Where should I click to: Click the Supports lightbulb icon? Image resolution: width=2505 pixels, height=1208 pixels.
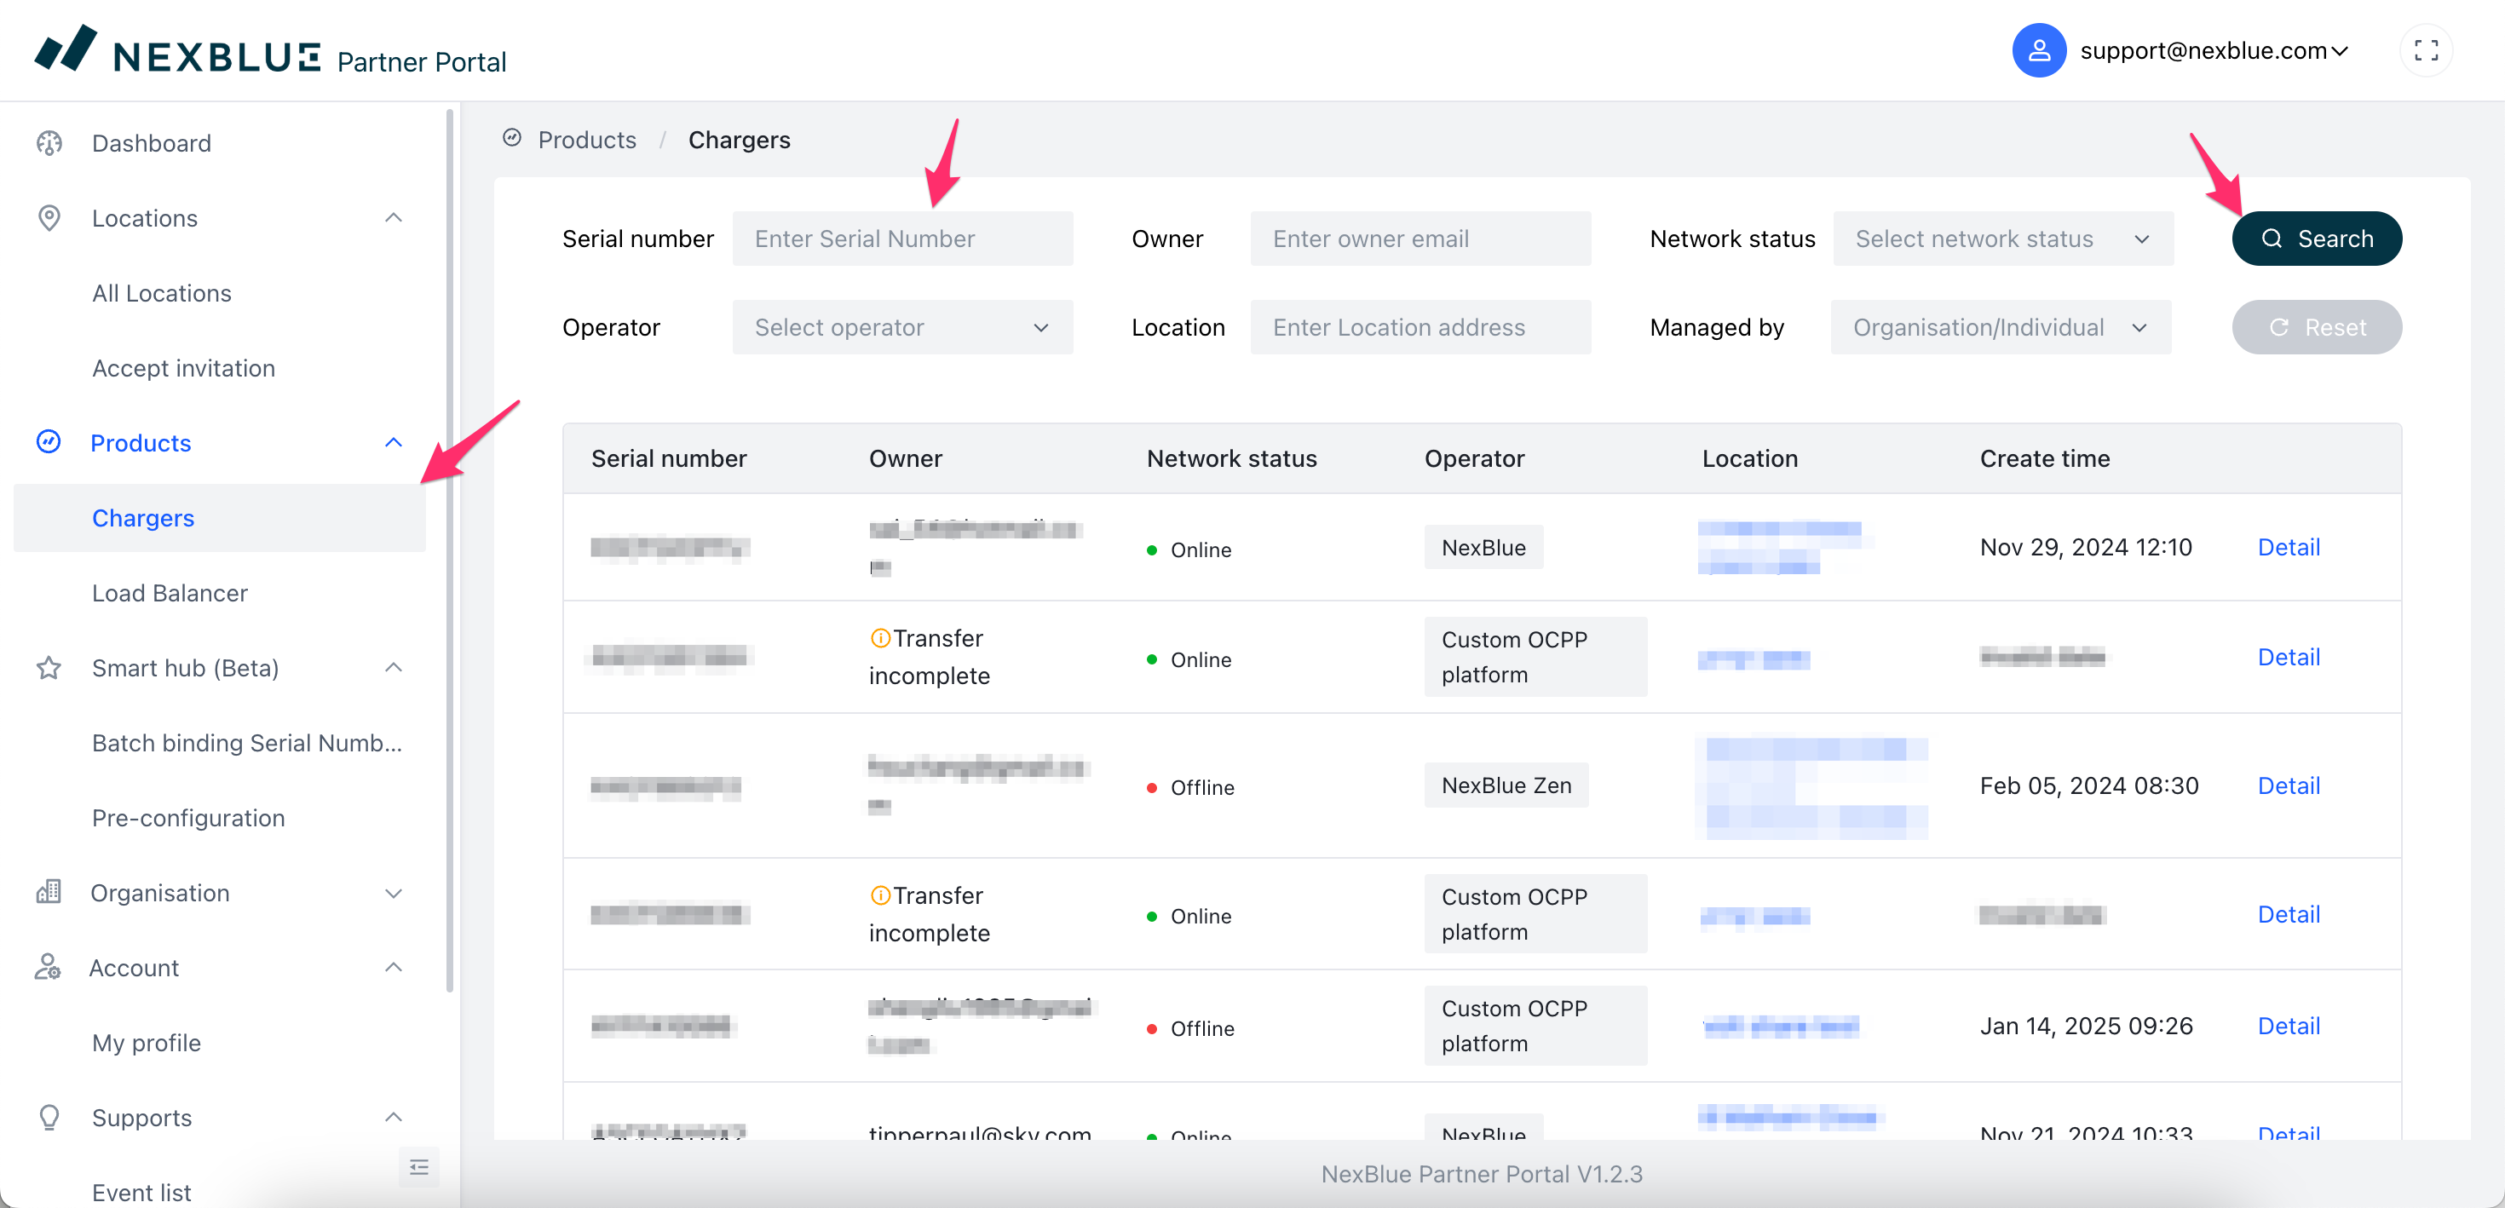49,1118
